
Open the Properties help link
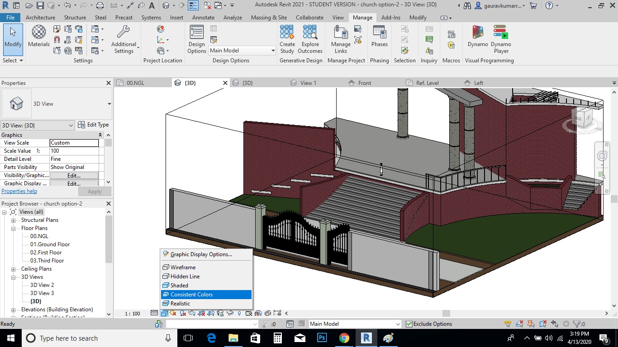click(x=19, y=191)
